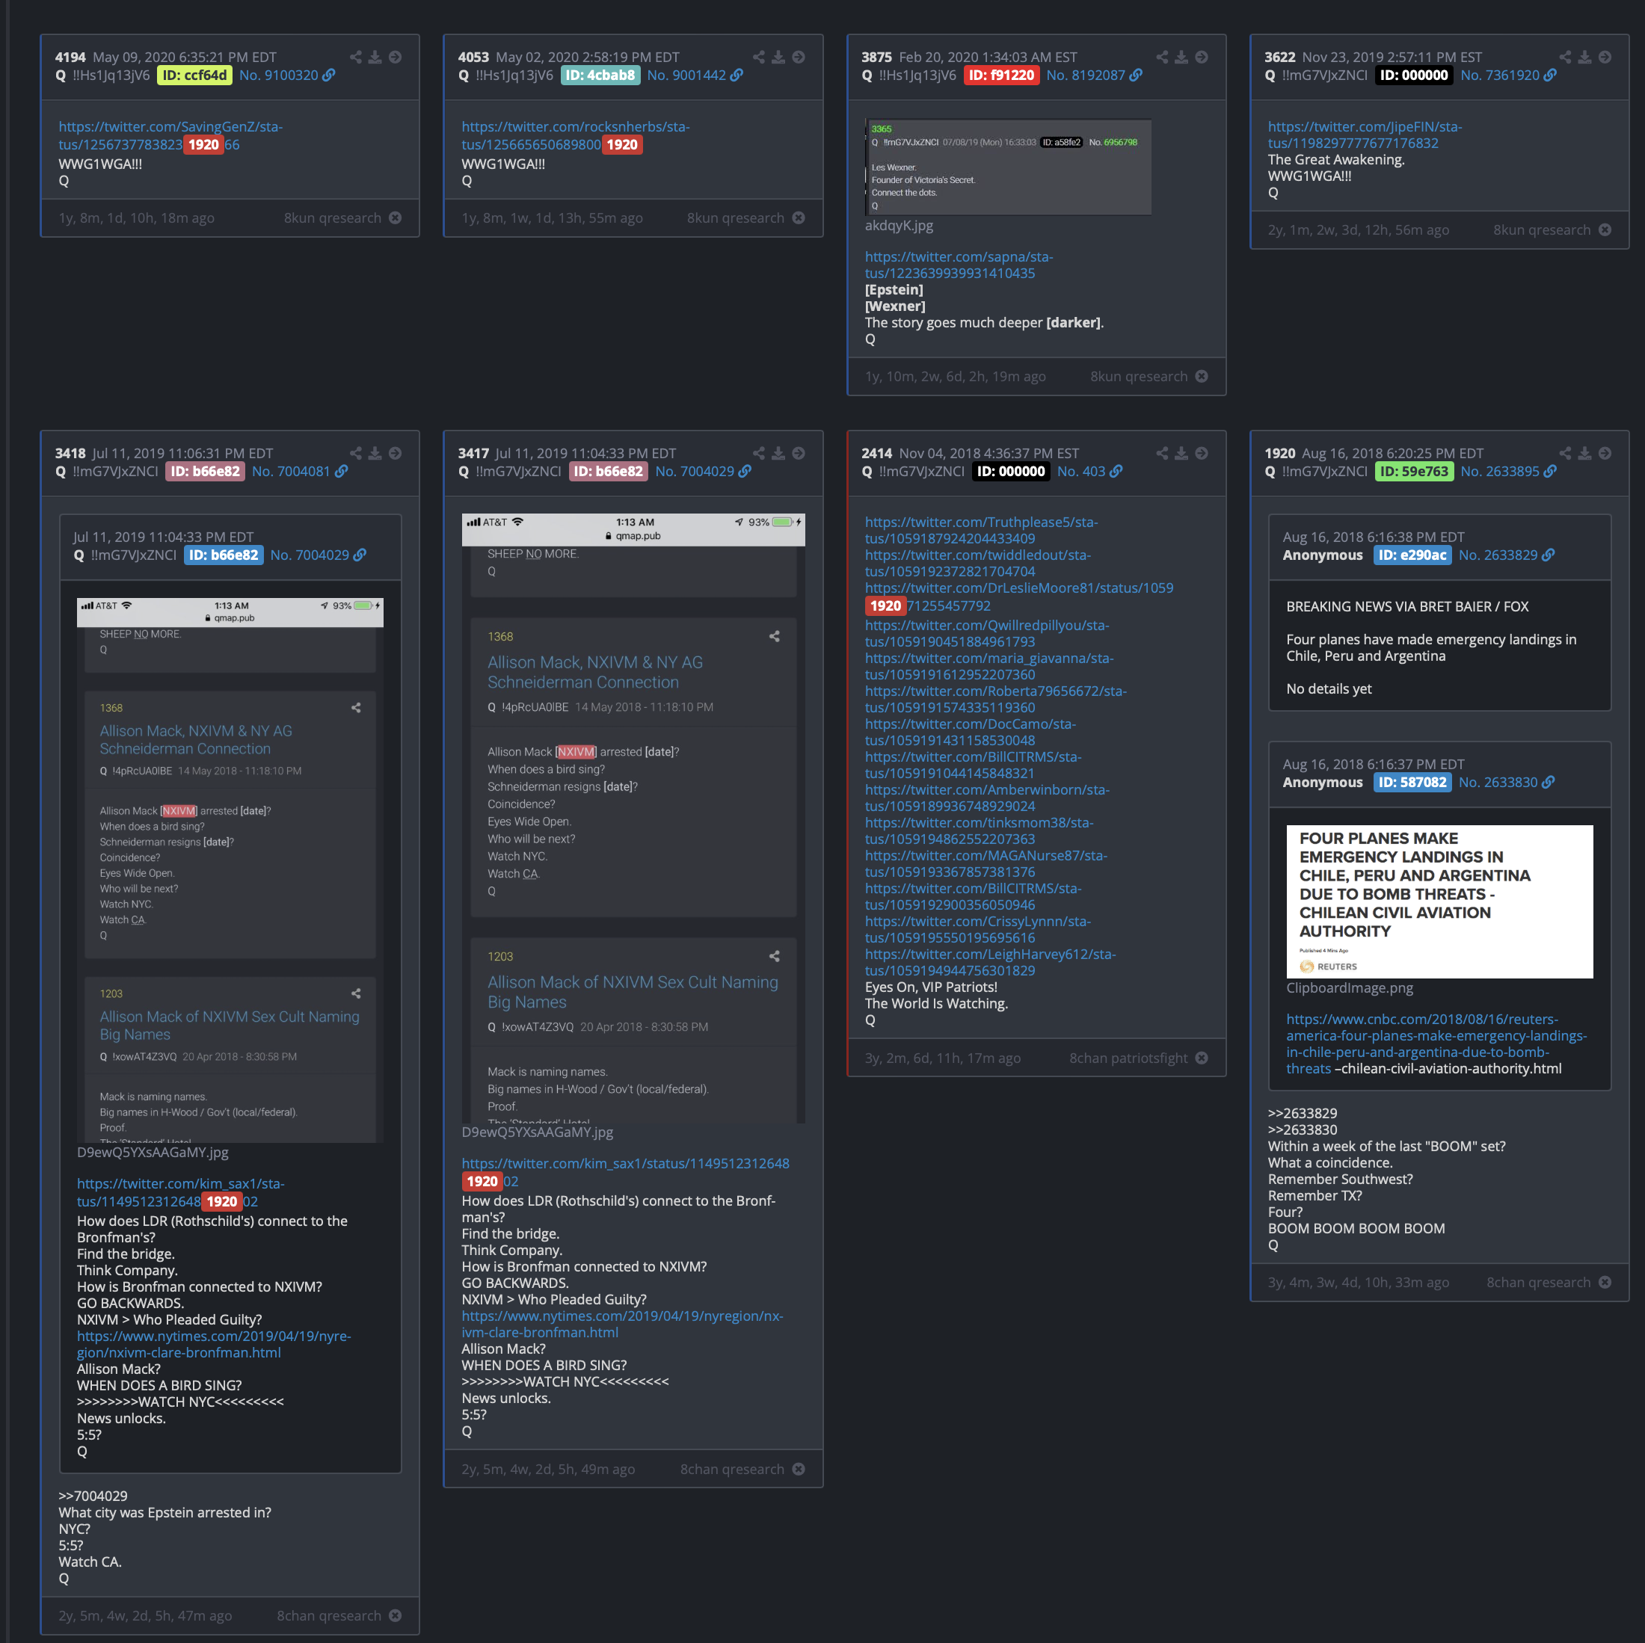Open nytimes nxivm-clare-bronfman link in post 3417
The height and width of the screenshot is (1643, 1645).
(622, 1324)
